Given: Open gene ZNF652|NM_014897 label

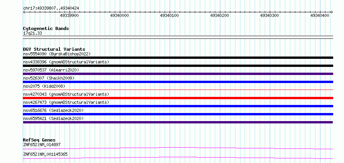Looking at the screenshot, I should click(x=42, y=145).
